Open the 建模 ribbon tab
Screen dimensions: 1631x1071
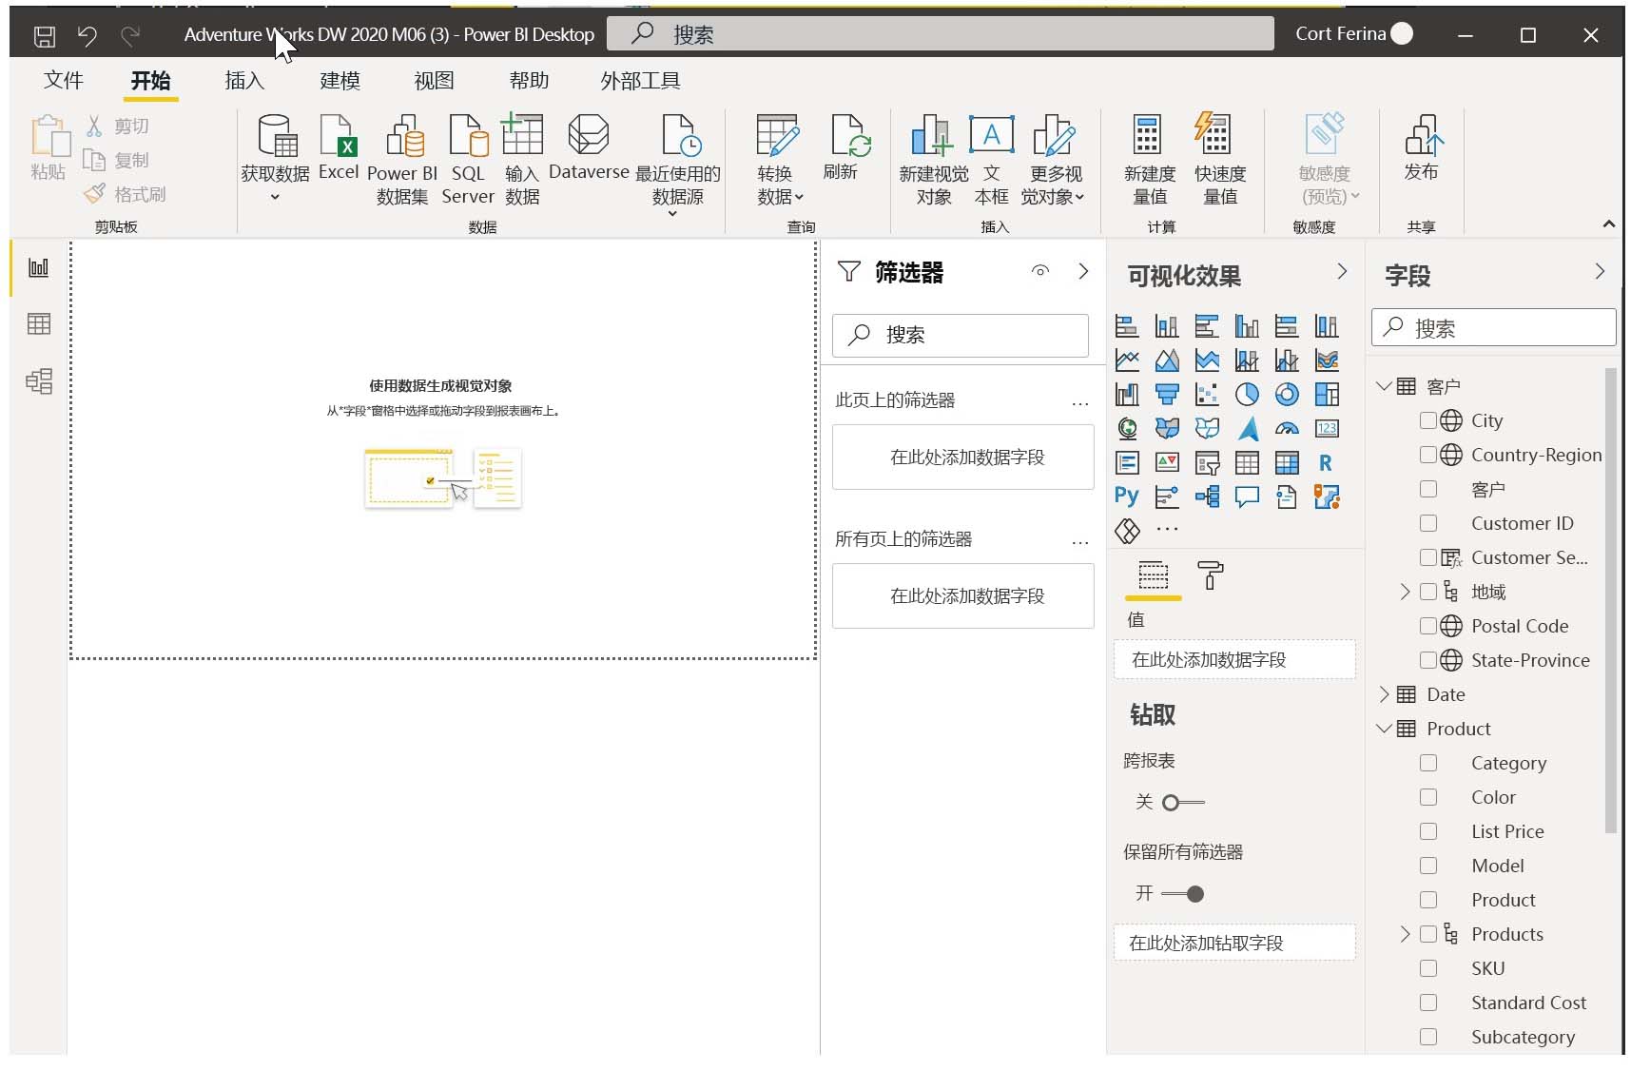tap(340, 80)
